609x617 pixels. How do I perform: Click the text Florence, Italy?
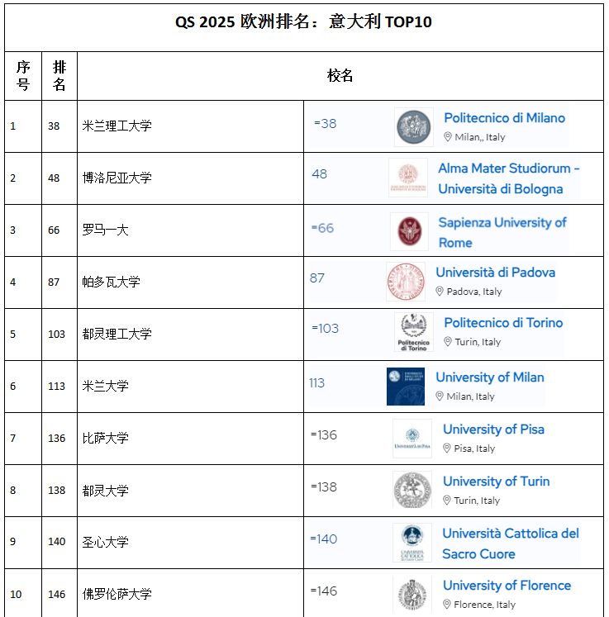(x=484, y=605)
